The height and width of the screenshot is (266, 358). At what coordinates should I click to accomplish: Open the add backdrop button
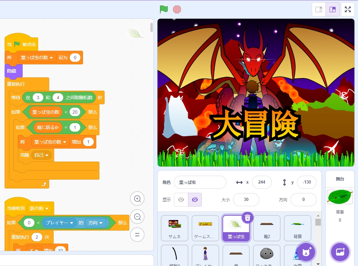tap(340, 252)
